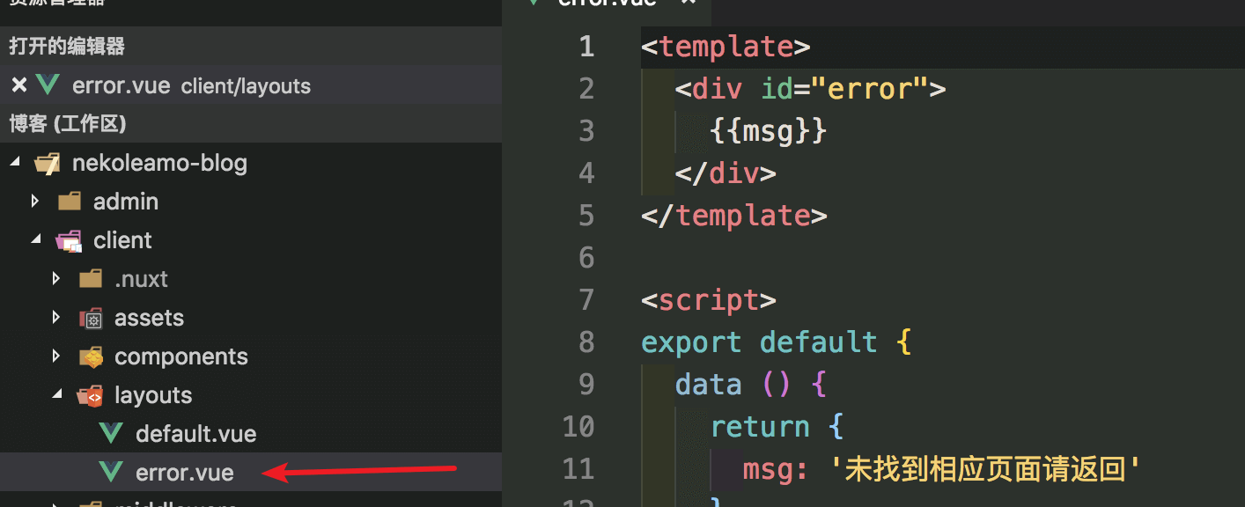Click line number 11 in the gutter

pos(578,468)
